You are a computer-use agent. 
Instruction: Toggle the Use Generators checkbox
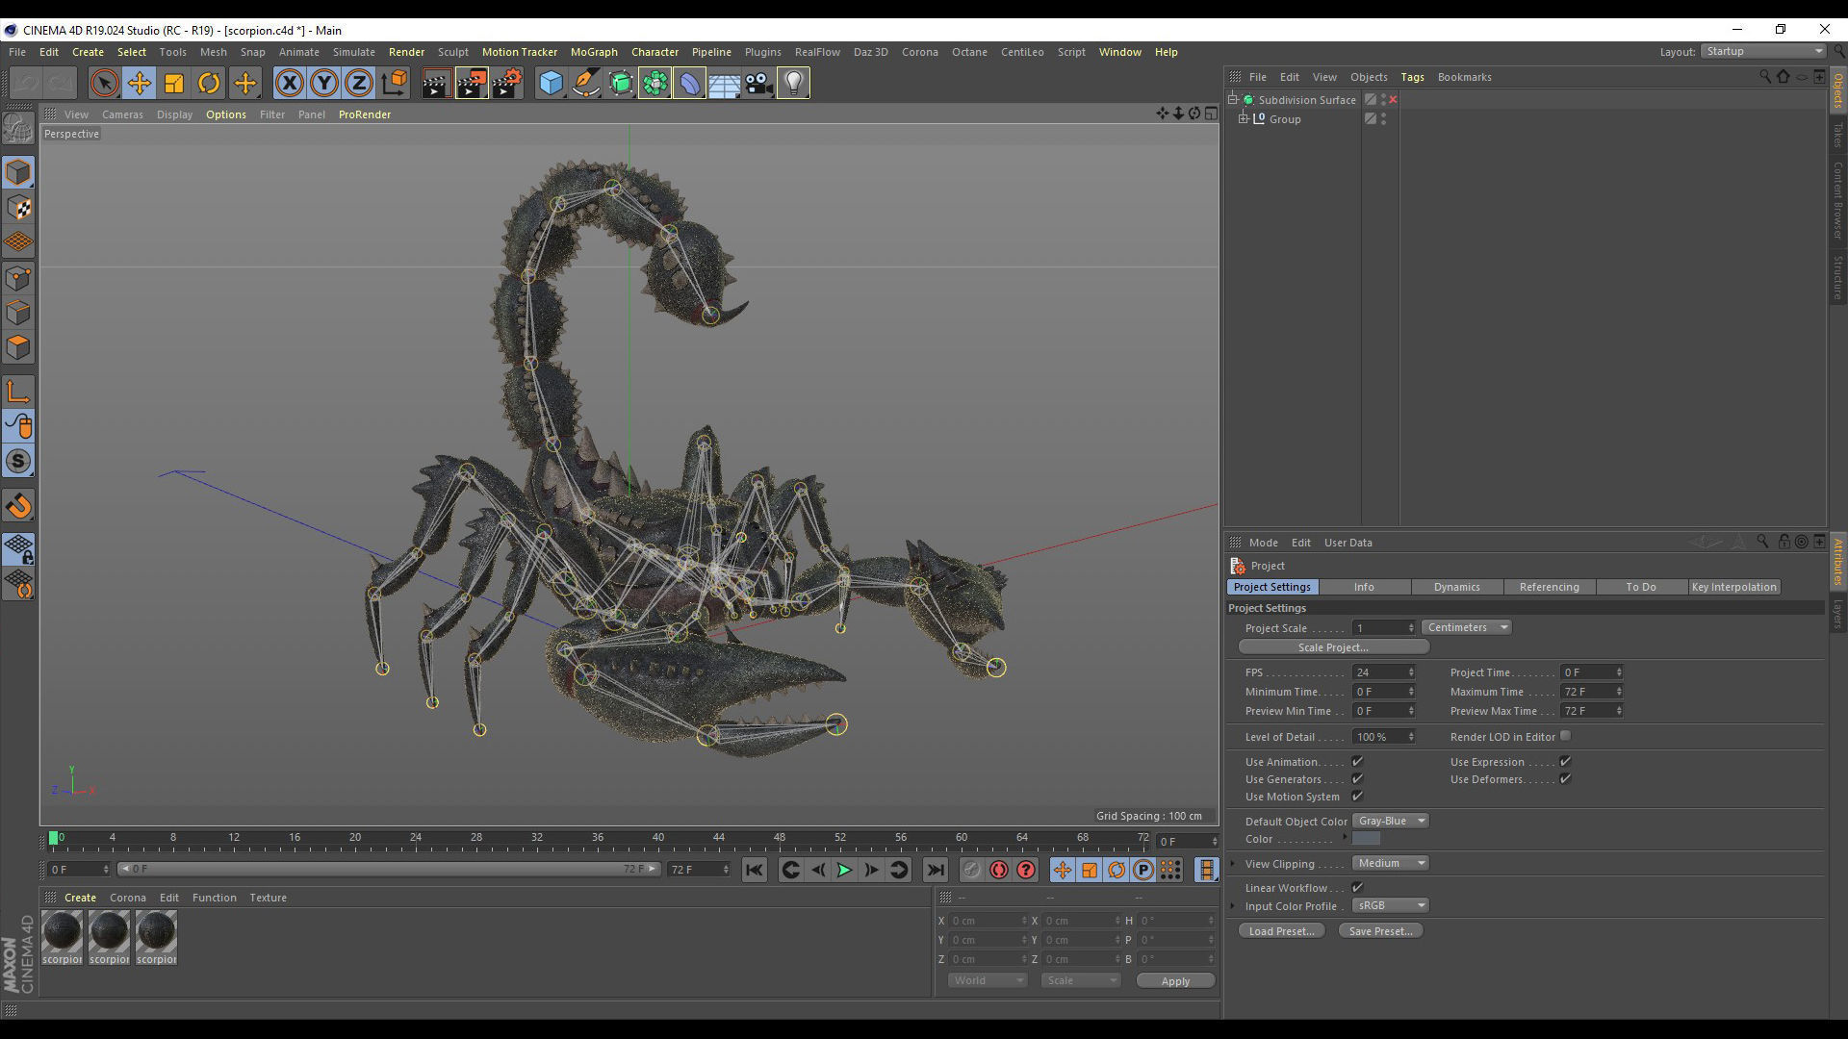click(1357, 779)
